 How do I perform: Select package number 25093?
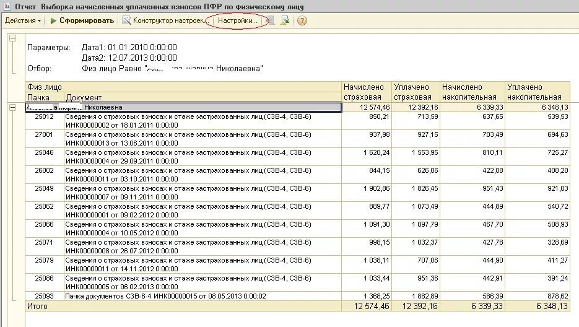click(x=45, y=296)
